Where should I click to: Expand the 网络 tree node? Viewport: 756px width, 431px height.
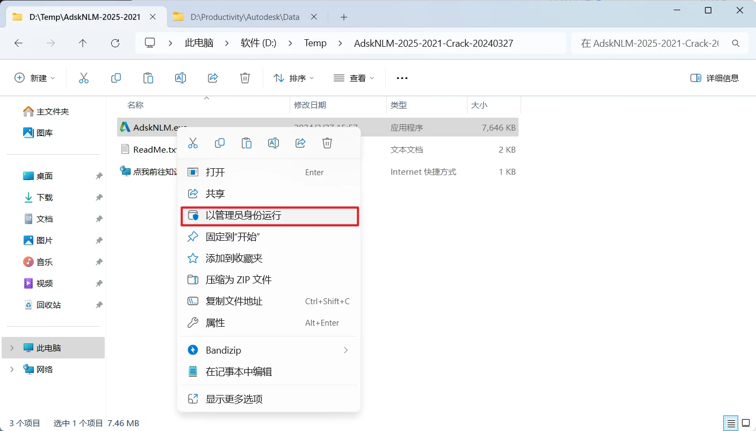tap(12, 370)
